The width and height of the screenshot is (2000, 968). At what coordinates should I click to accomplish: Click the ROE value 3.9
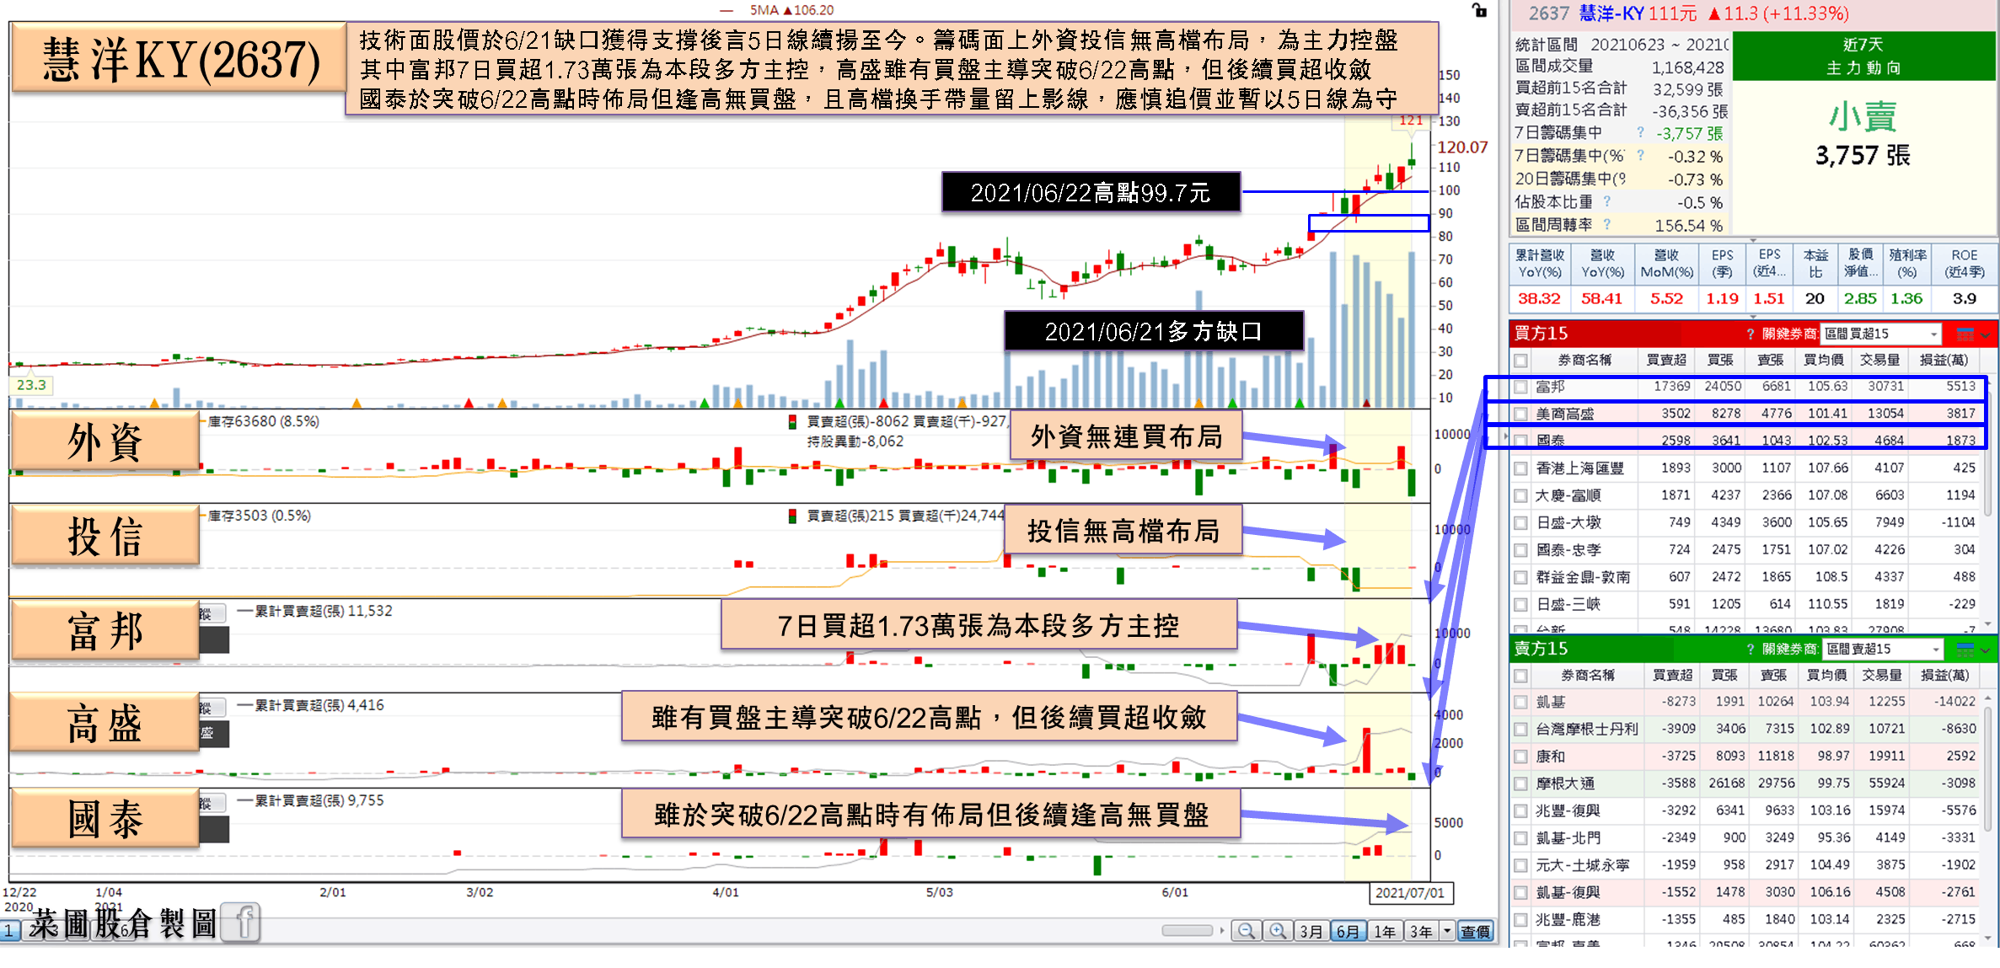1964,298
